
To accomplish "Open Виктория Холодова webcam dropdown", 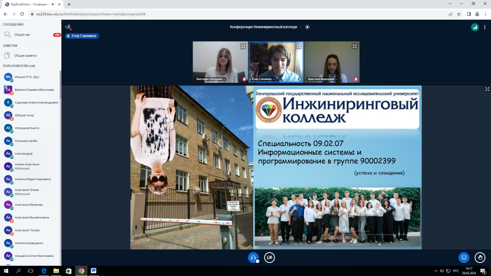I will click(210, 79).
